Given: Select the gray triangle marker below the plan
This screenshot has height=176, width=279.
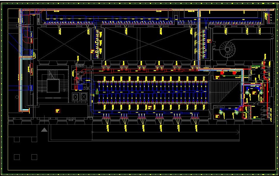Looking at the screenshot, I should [x=44, y=130].
